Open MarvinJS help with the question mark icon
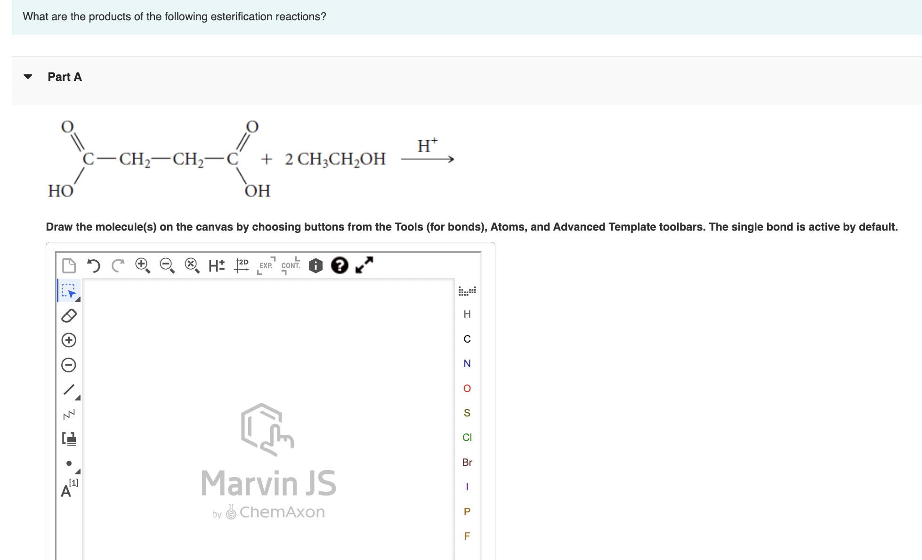This screenshot has width=922, height=560. (339, 265)
